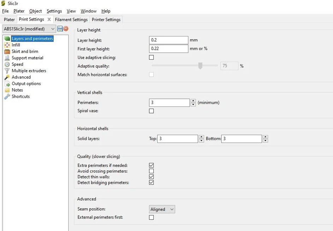
Task: Open the View menu
Action: 71,11
